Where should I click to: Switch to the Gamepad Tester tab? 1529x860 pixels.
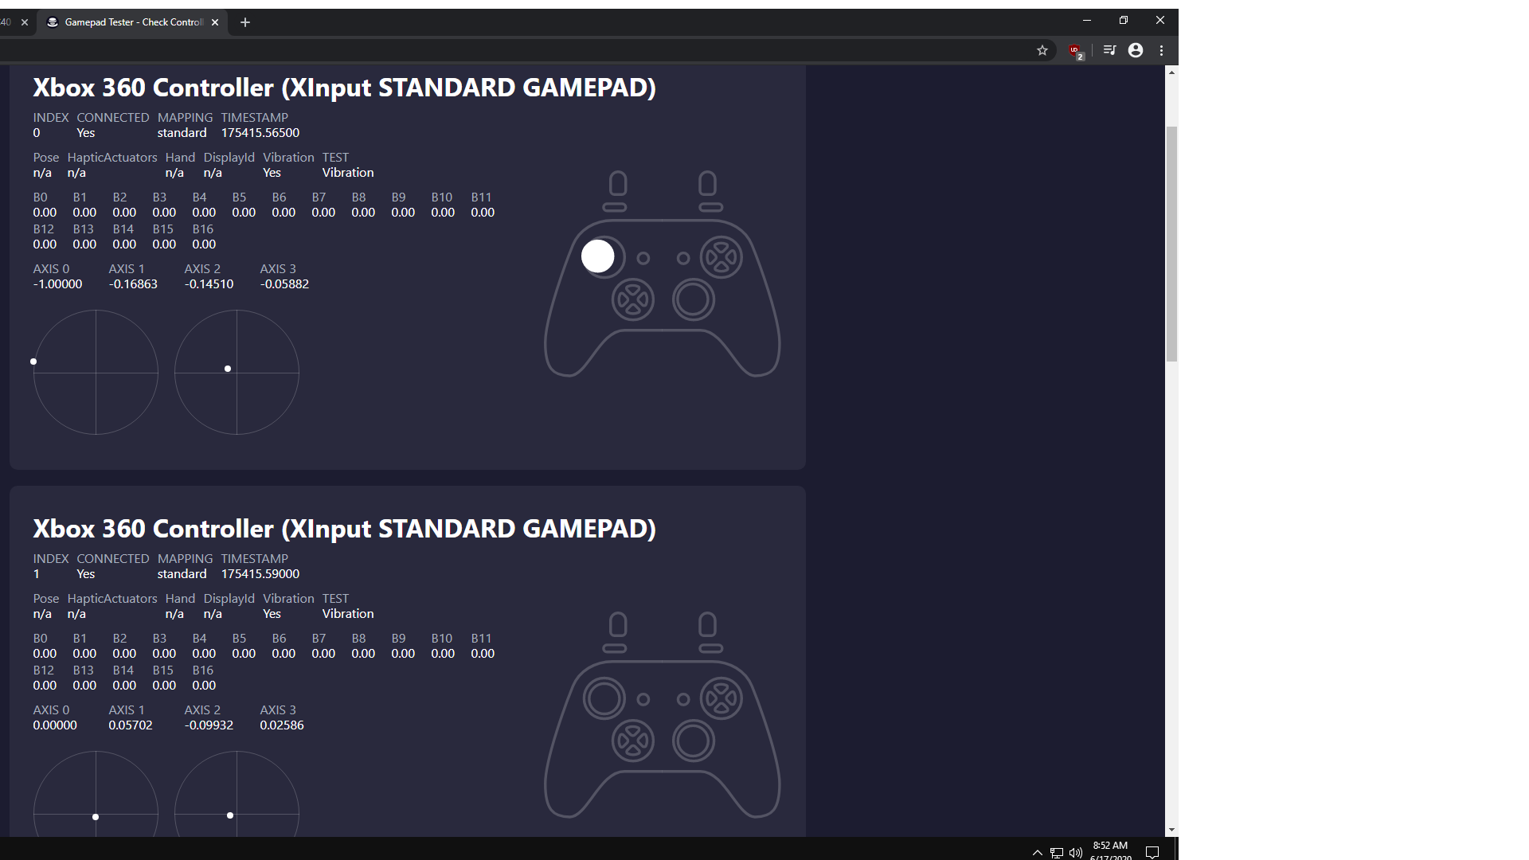coord(133,22)
